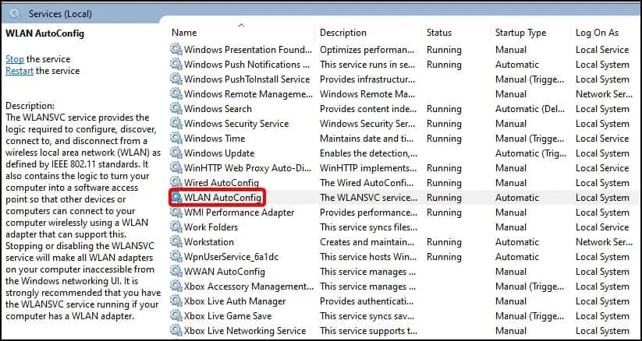This screenshot has height=341, width=642.
Task: Click gear icon beside Xbox Live Networking Service
Action: click(x=176, y=331)
